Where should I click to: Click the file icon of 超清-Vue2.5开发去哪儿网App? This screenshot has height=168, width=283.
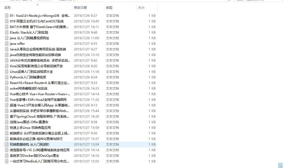[x=7, y=105]
